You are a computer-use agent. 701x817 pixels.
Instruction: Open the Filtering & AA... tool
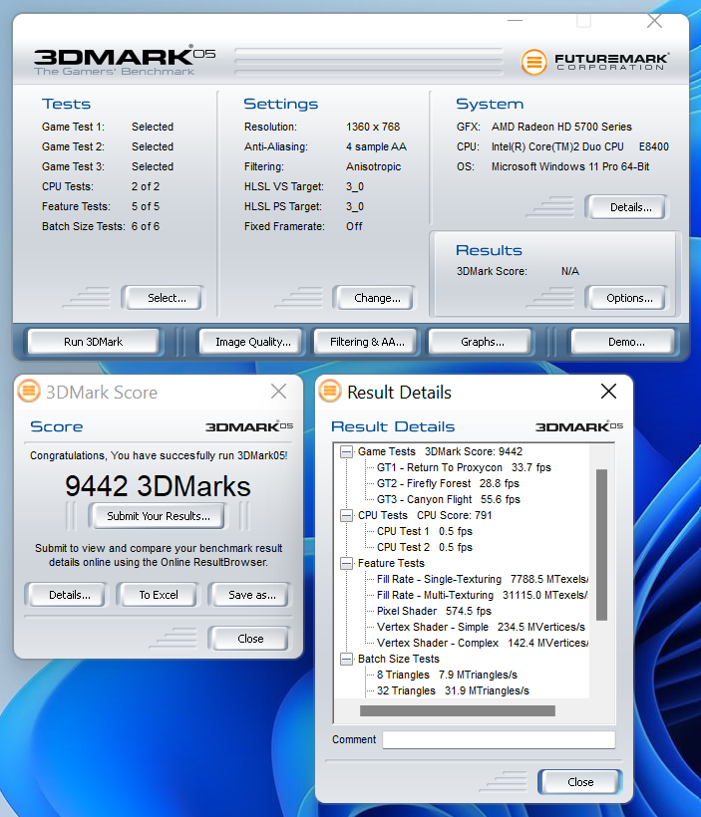point(365,342)
